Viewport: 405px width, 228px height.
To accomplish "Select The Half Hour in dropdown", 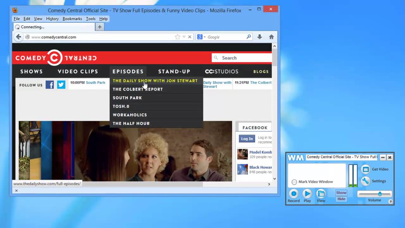I will click(x=156, y=123).
